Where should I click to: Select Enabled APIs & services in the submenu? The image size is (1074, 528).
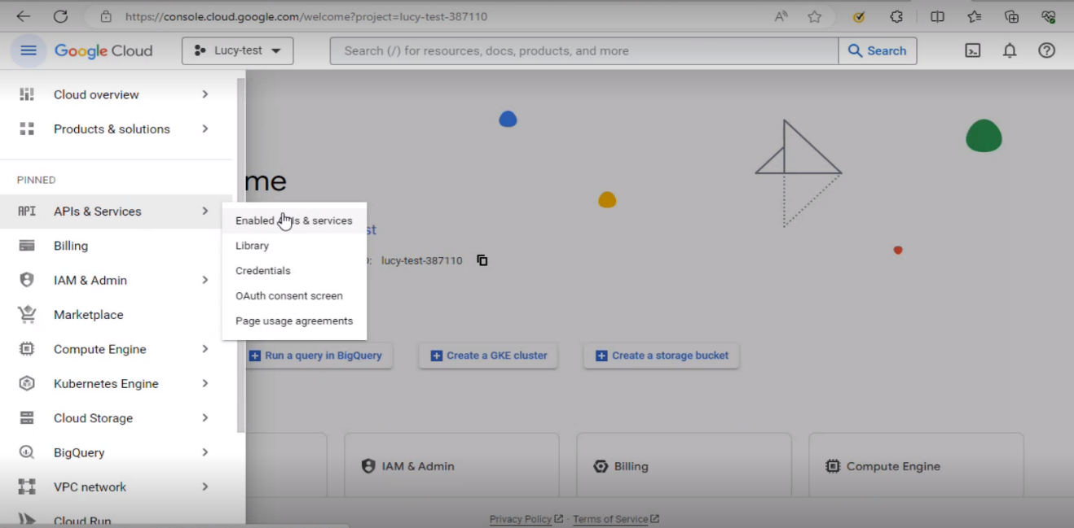294,220
